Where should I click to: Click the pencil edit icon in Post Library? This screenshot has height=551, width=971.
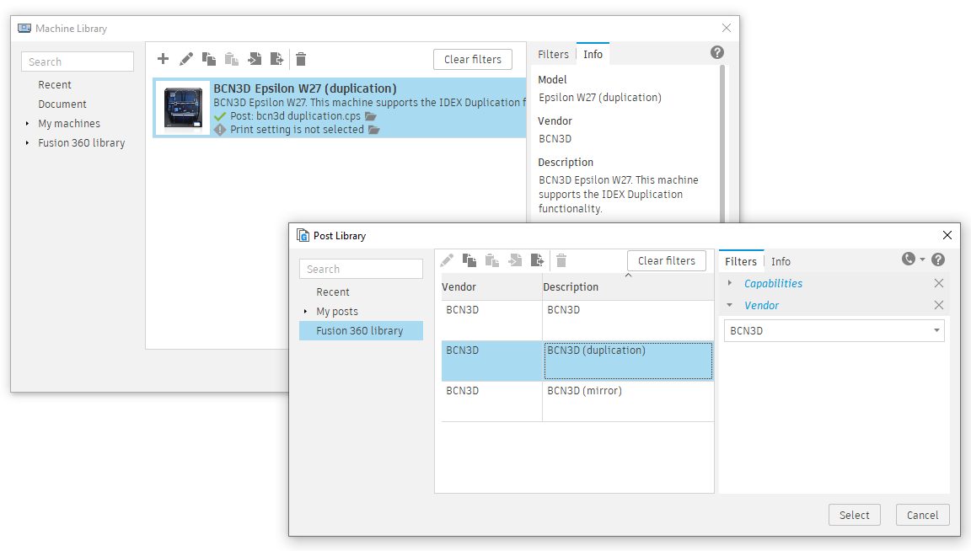pos(447,260)
